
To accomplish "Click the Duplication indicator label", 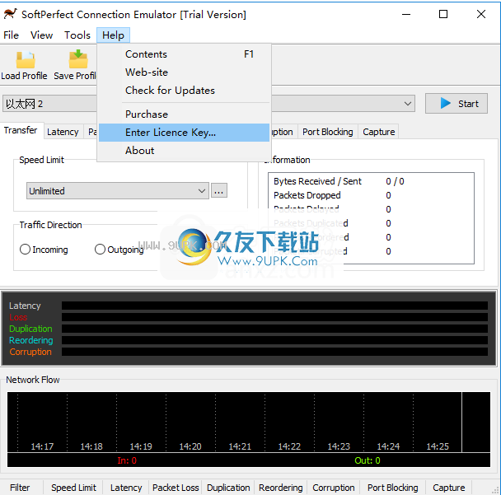I will pos(30,329).
